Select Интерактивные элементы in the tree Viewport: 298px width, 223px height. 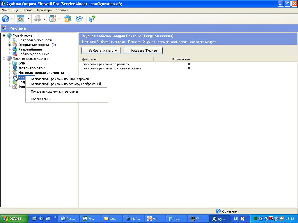coord(41,73)
